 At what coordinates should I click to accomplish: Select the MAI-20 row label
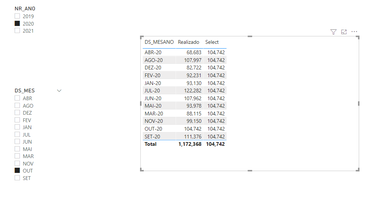[153, 106]
